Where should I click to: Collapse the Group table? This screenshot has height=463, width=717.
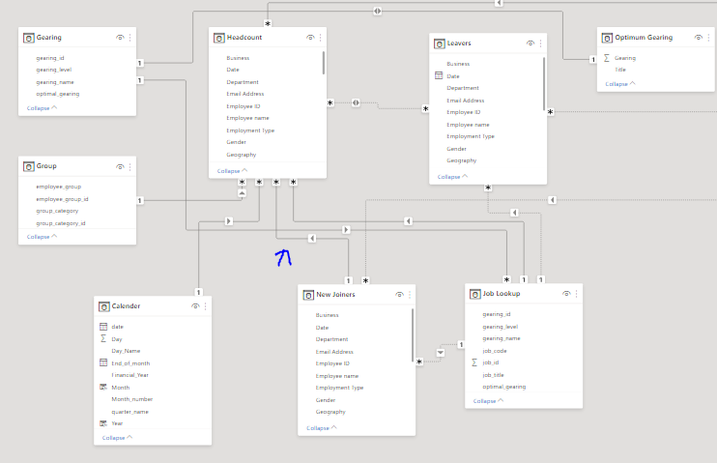[42, 237]
